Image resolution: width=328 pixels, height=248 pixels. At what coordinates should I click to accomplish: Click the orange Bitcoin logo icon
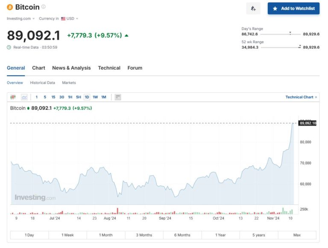click(10, 7)
